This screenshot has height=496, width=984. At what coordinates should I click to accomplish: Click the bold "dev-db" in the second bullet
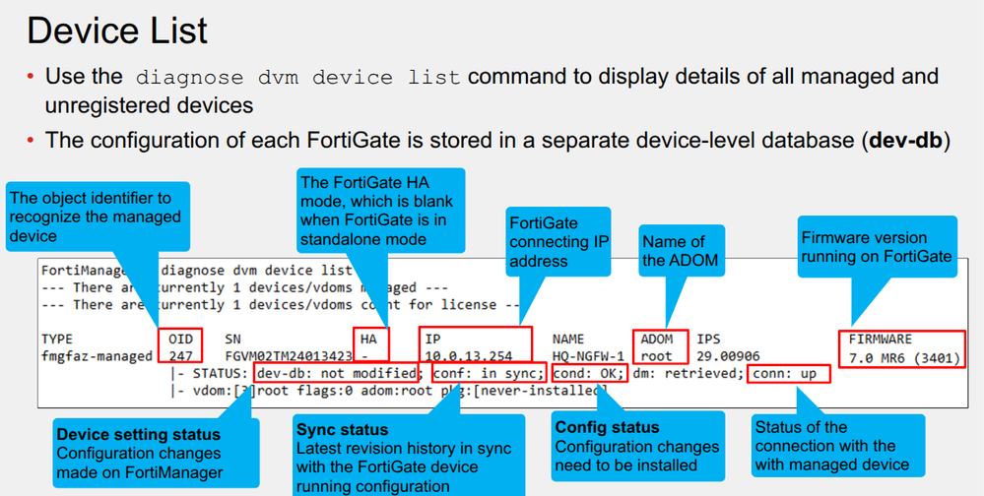click(x=905, y=140)
